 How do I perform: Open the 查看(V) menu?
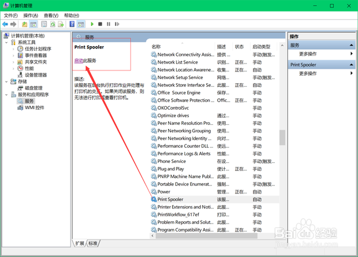coord(51,16)
